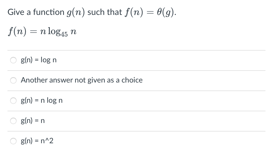Click 'Another answer not given as a choice' text
The height and width of the screenshot is (156, 274).
point(82,80)
